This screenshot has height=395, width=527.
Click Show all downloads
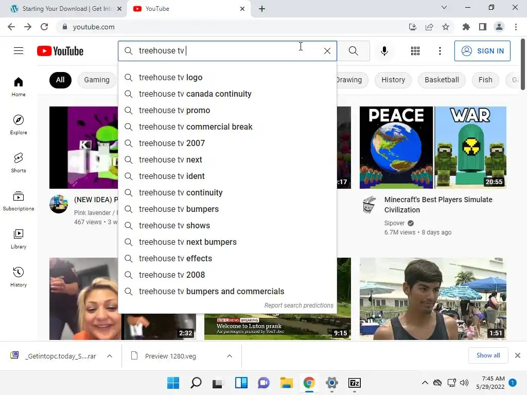pyautogui.click(x=488, y=355)
